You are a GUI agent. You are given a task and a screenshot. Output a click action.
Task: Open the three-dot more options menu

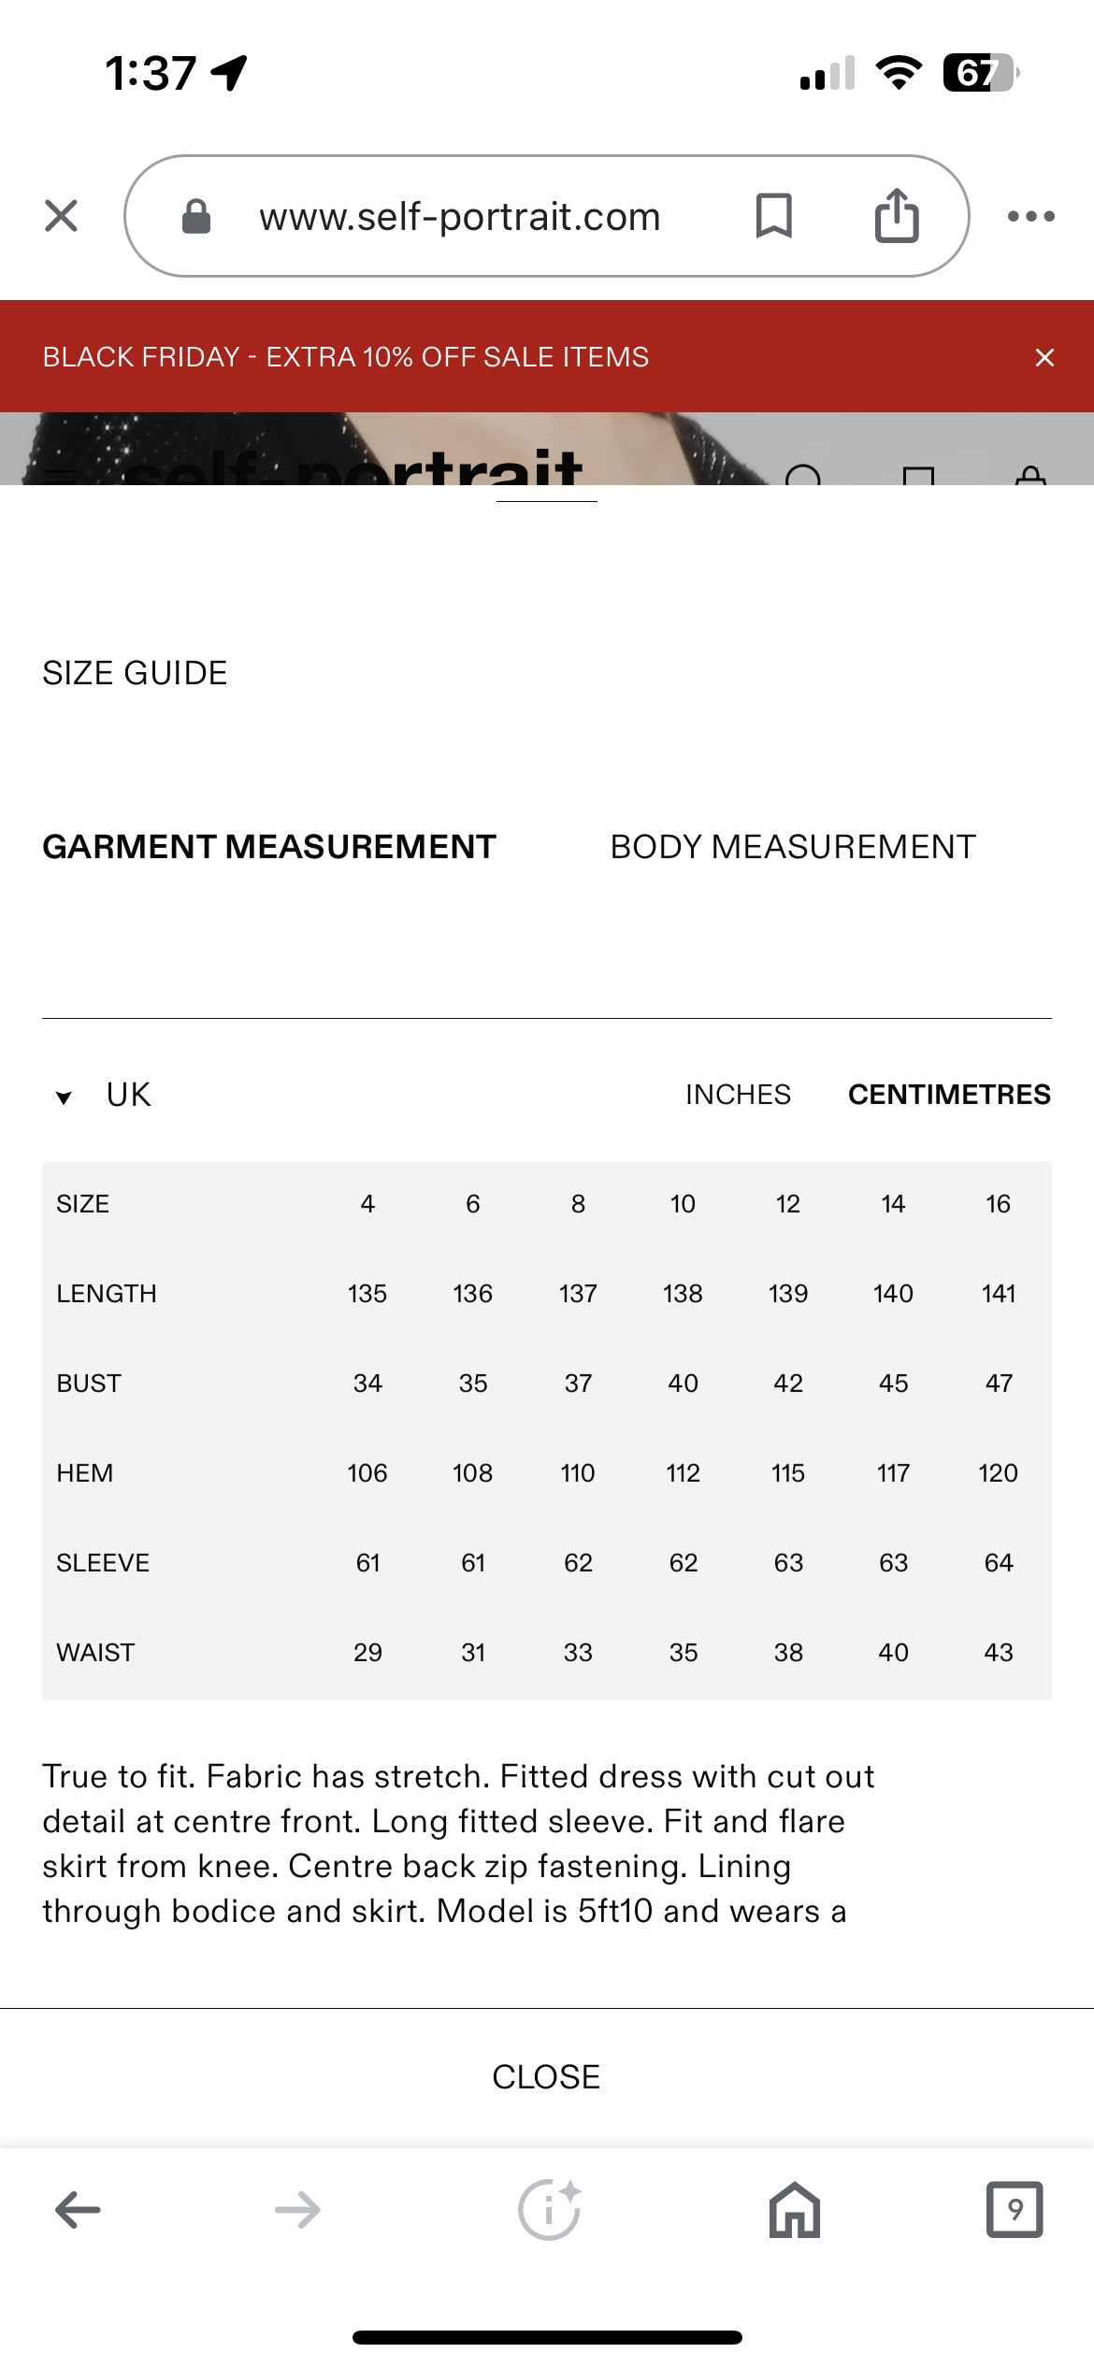click(x=1030, y=216)
